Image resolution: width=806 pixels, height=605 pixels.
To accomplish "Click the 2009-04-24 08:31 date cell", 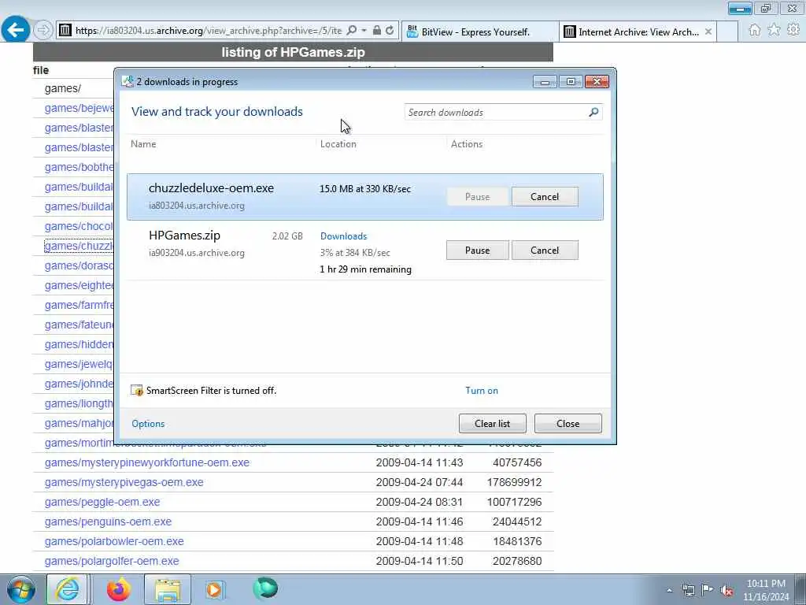I will coord(419,502).
